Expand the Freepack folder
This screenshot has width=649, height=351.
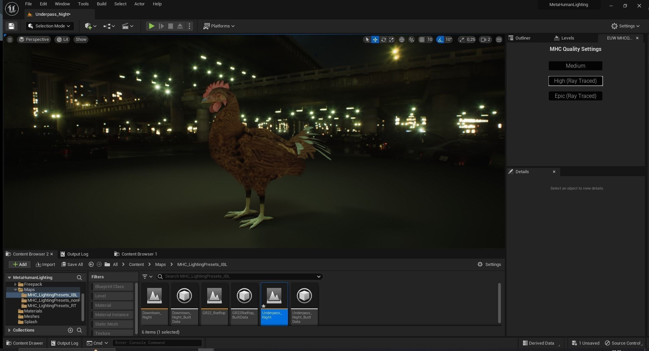[x=15, y=284]
